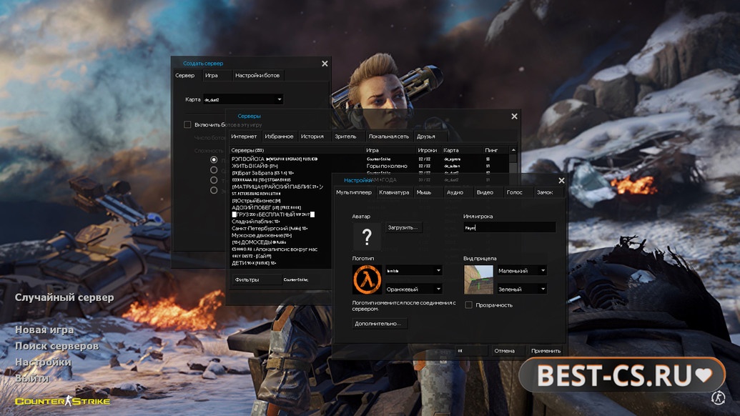Open the Локальная сеть tab in Серверы
This screenshot has height=416, width=740.
click(389, 137)
